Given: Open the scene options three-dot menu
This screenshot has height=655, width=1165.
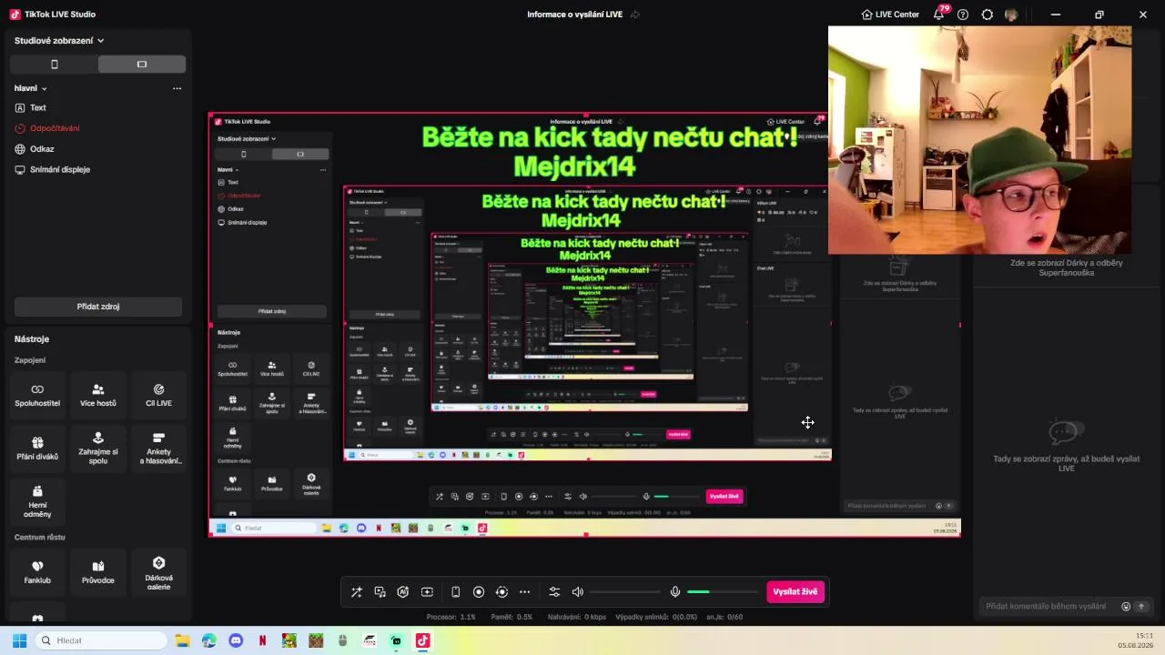Looking at the screenshot, I should coord(177,88).
